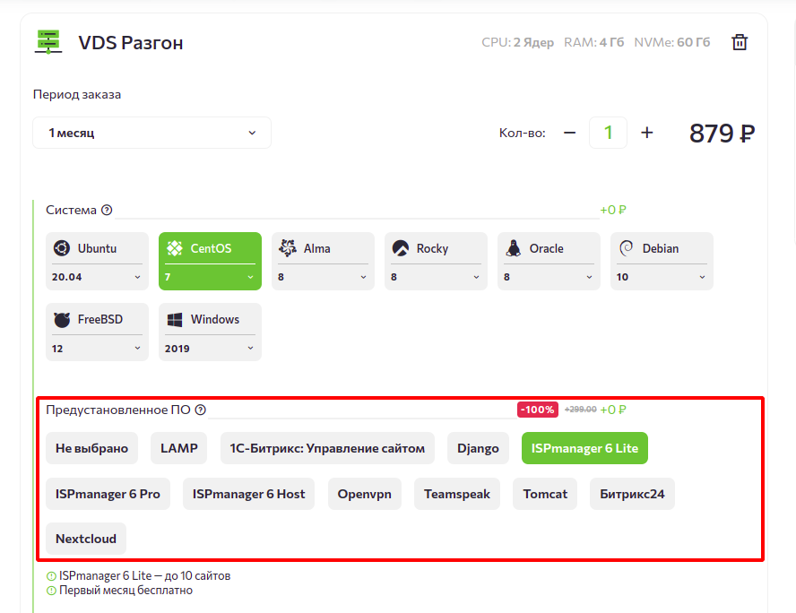Viewport: 796px width, 613px height.
Task: Click the quantity field showing 1
Action: click(x=608, y=133)
